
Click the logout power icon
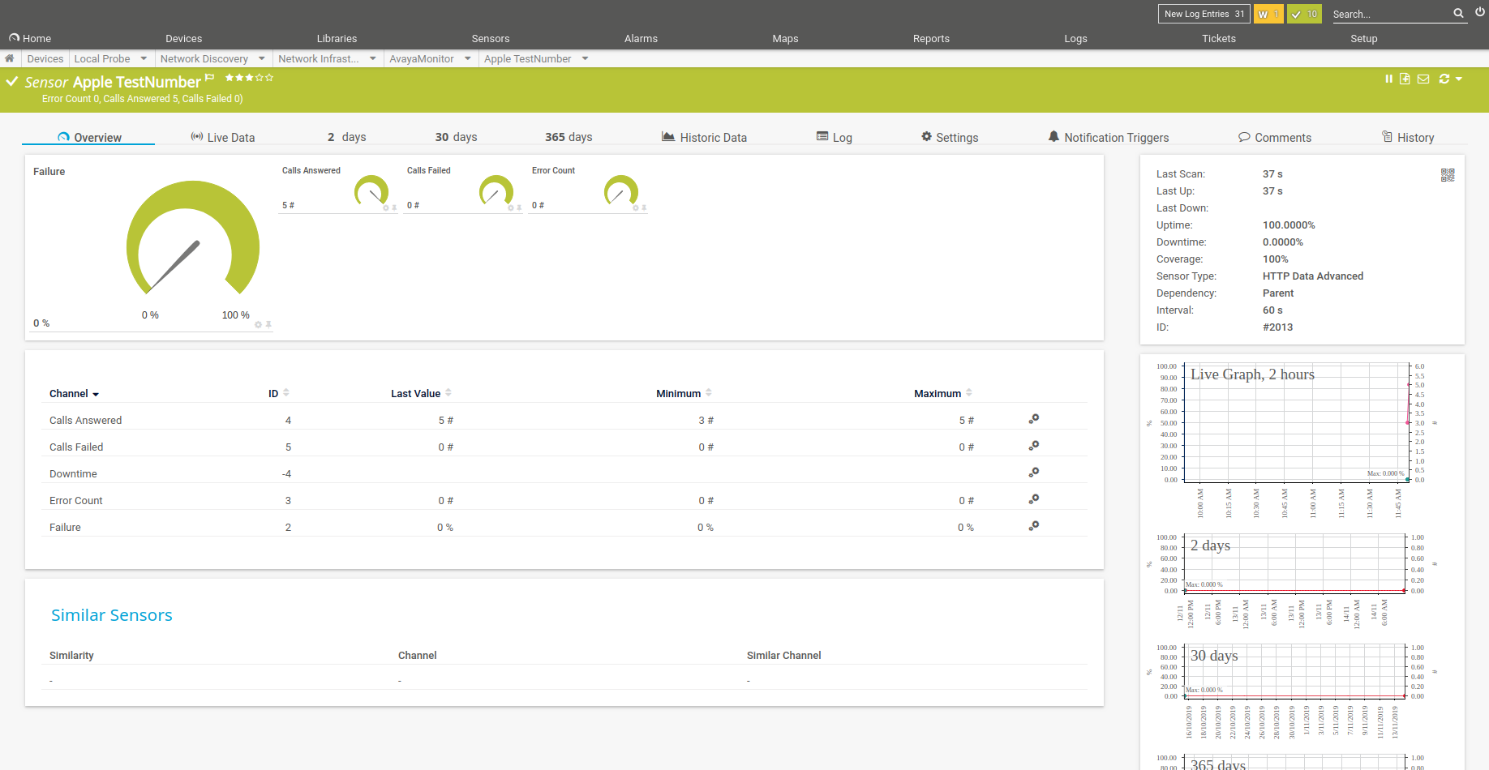[x=1480, y=12]
